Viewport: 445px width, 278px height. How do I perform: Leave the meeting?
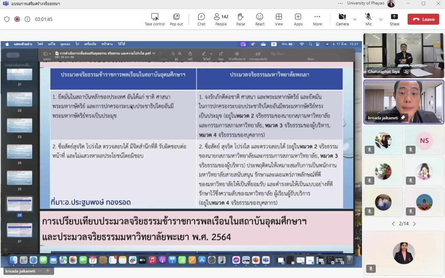click(x=423, y=19)
